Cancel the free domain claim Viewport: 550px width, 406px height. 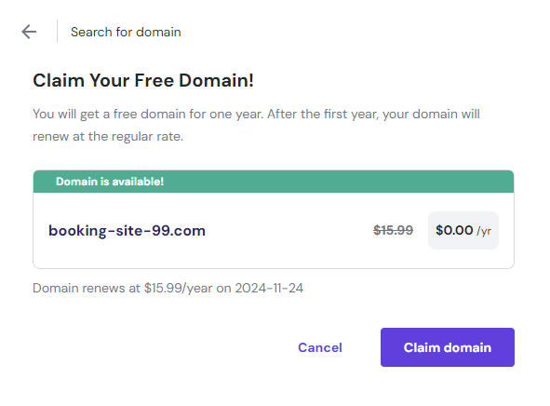pyautogui.click(x=320, y=347)
